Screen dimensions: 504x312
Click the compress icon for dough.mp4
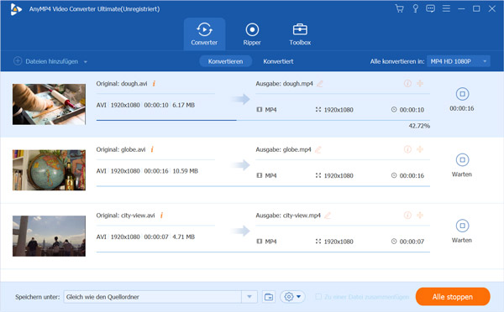click(420, 84)
